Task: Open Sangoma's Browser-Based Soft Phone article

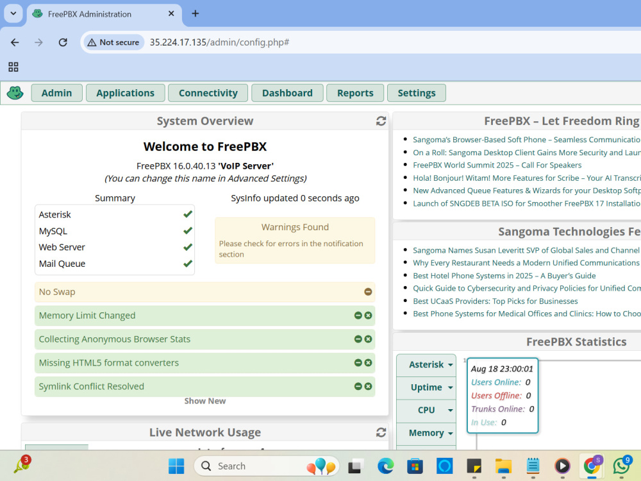Action: coord(526,139)
